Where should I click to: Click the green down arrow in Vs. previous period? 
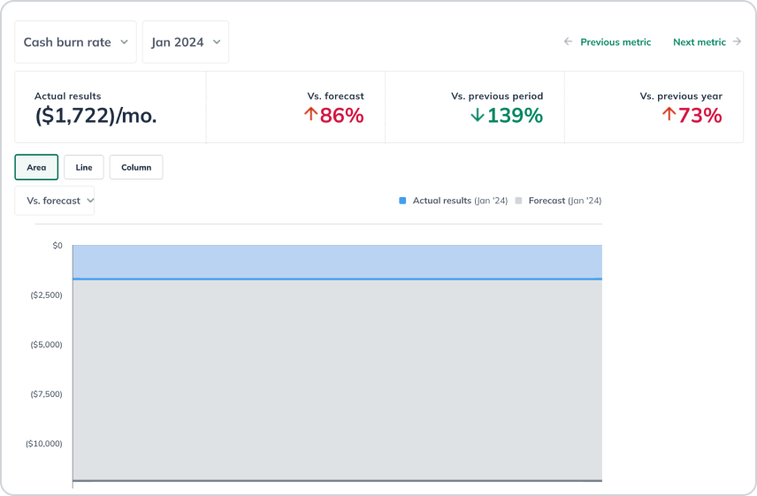point(478,115)
